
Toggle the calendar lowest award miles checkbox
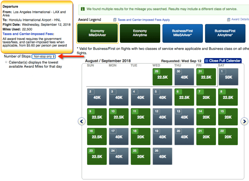(6, 62)
